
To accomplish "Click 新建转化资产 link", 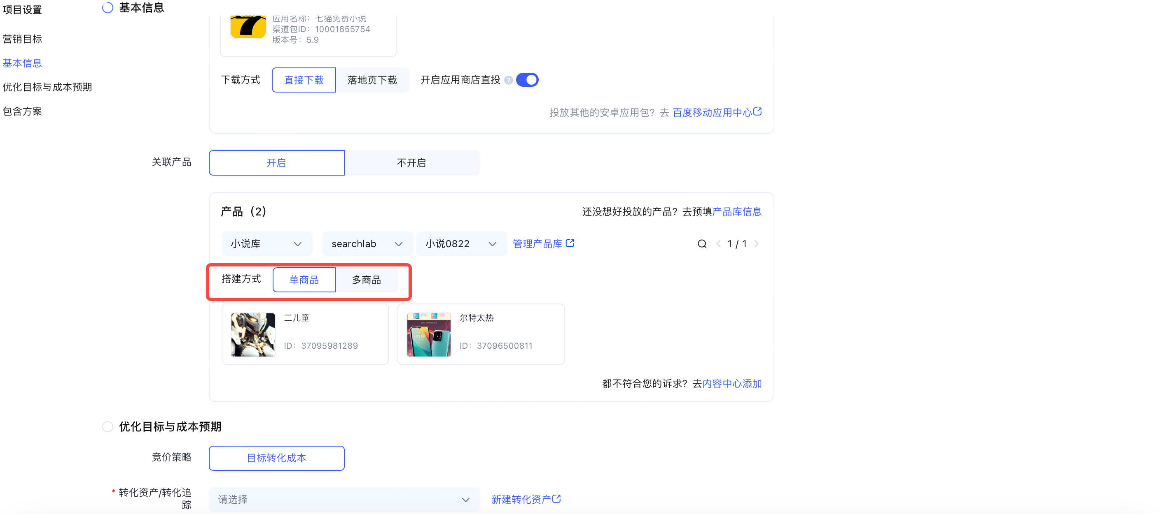I will [x=526, y=499].
